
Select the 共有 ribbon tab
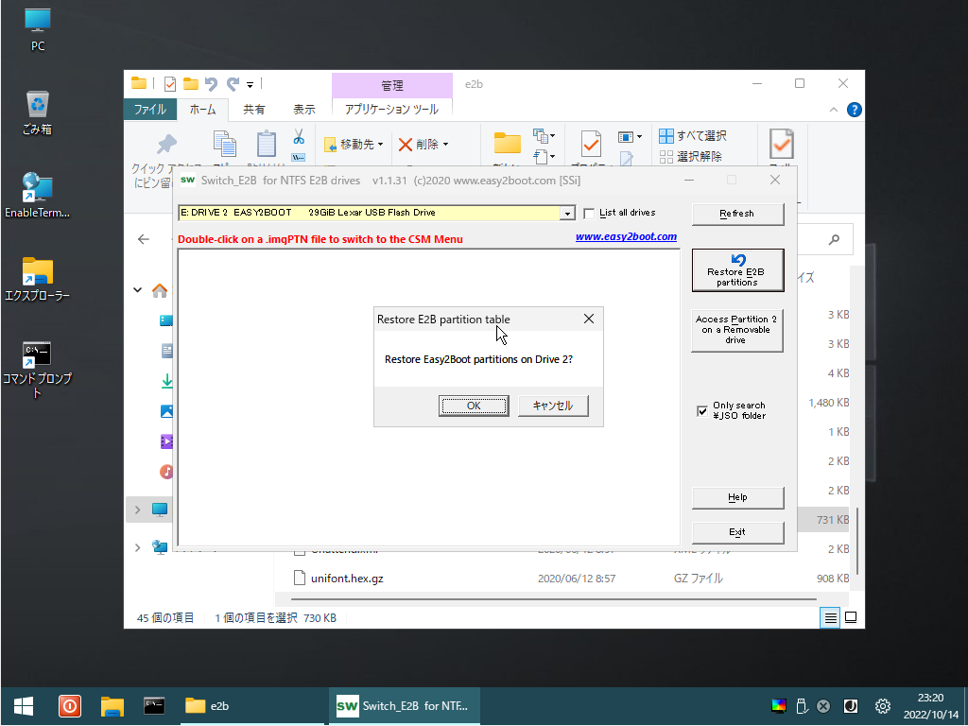[x=253, y=110]
